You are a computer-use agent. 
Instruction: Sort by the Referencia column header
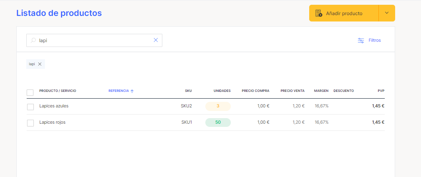pyautogui.click(x=119, y=91)
